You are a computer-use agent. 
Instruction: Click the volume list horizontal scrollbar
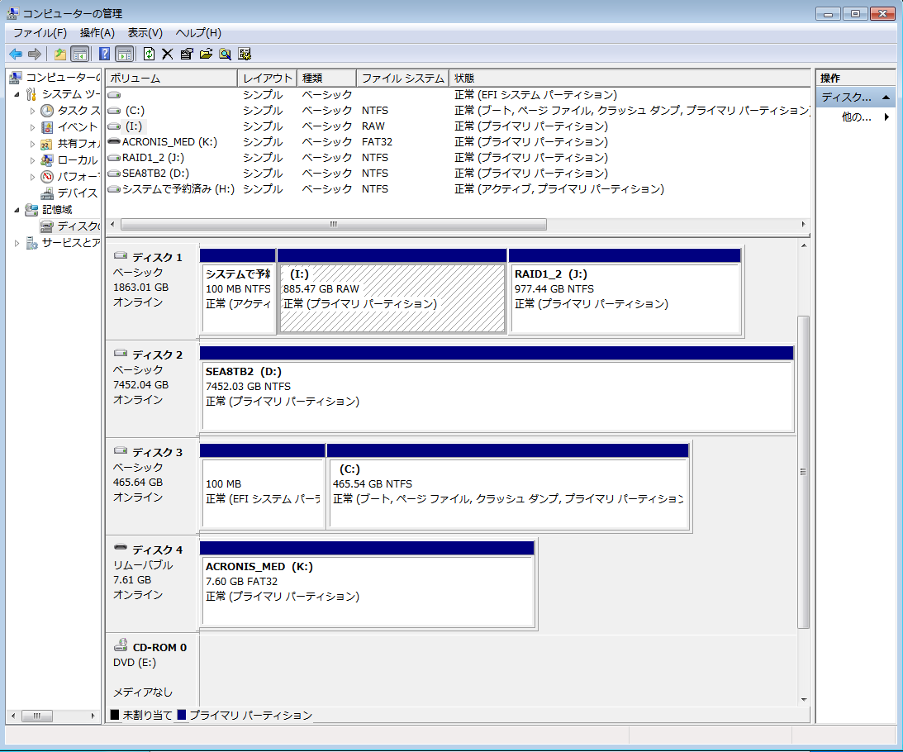click(x=334, y=225)
